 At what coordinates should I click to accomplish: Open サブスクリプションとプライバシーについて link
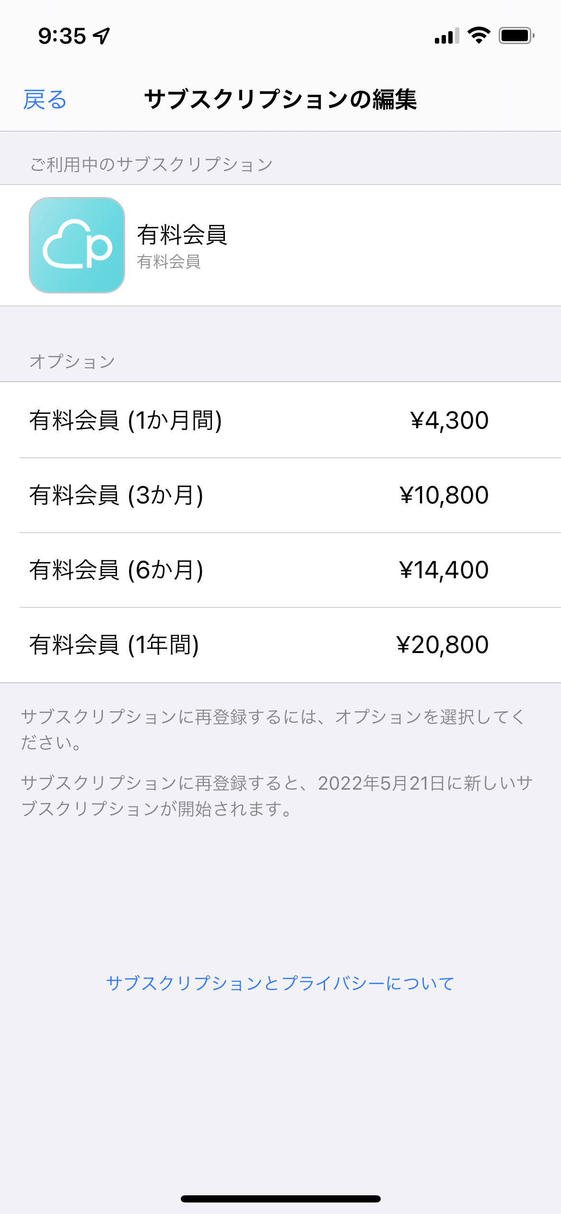pyautogui.click(x=280, y=983)
